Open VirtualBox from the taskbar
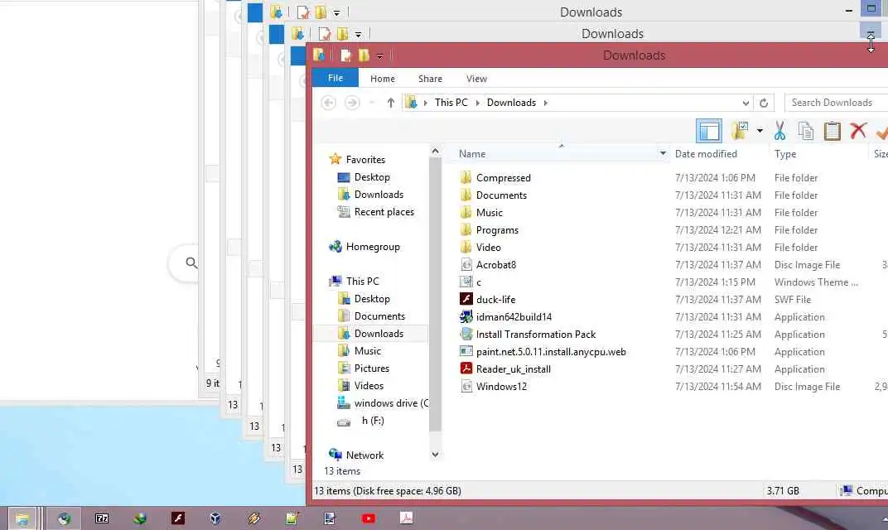Screen dimensions: 888x530 (215, 518)
